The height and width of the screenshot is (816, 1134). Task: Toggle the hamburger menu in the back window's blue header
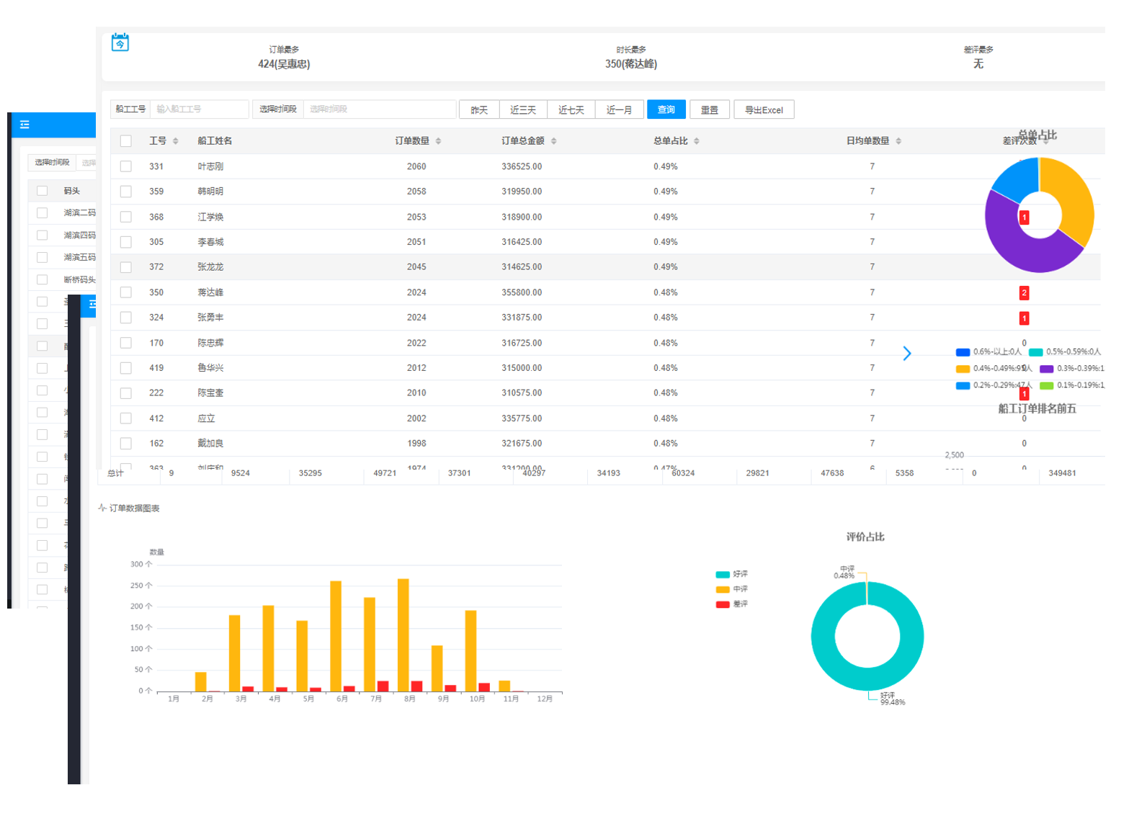(24, 125)
